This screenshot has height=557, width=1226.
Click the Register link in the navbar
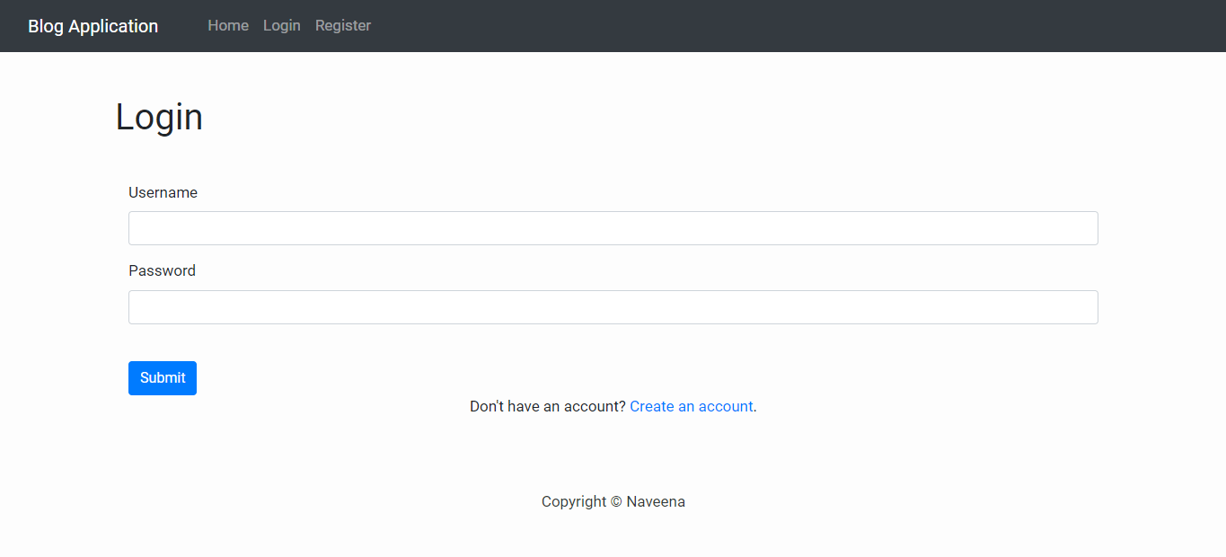342,25
